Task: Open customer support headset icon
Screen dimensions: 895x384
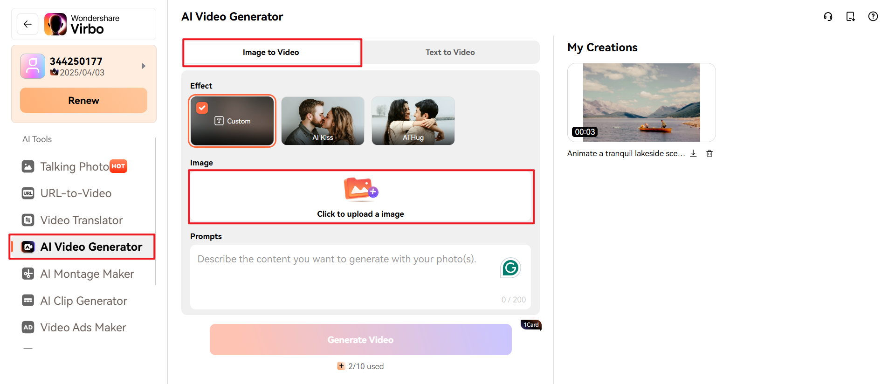Action: (828, 16)
